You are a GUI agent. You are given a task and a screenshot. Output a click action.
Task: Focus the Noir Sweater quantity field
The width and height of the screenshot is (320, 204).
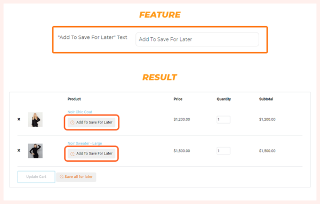pos(223,151)
